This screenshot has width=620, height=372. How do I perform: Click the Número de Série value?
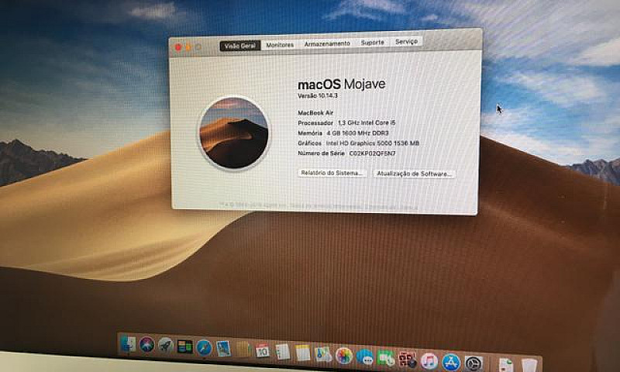pyautogui.click(x=373, y=153)
